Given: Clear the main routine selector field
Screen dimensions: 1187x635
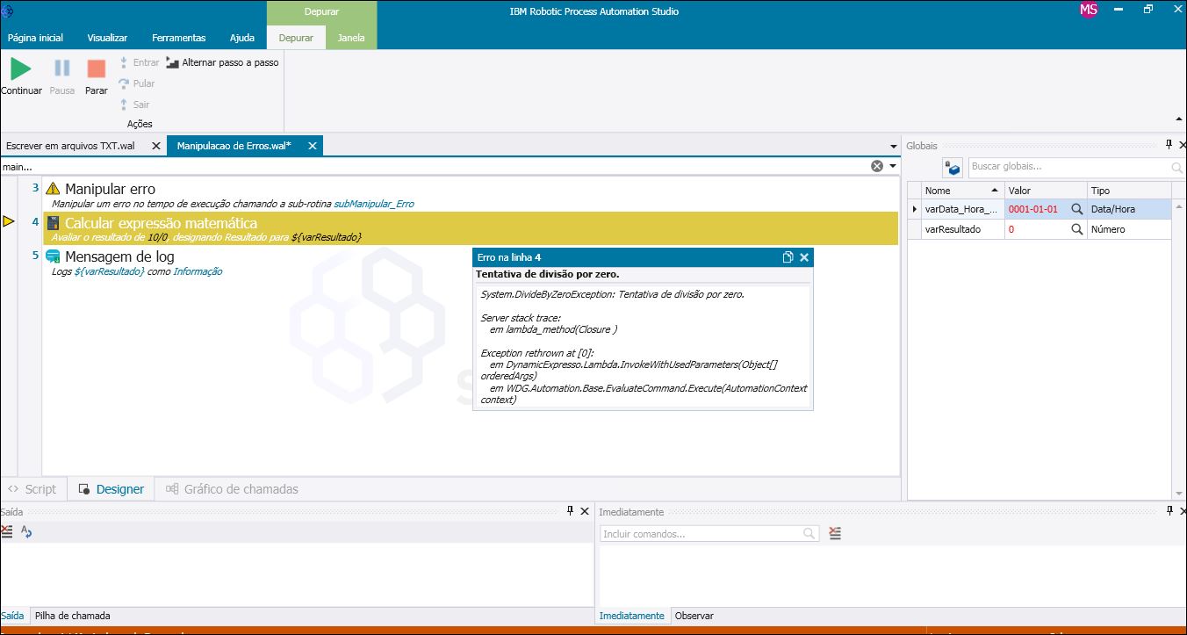Looking at the screenshot, I should (876, 166).
